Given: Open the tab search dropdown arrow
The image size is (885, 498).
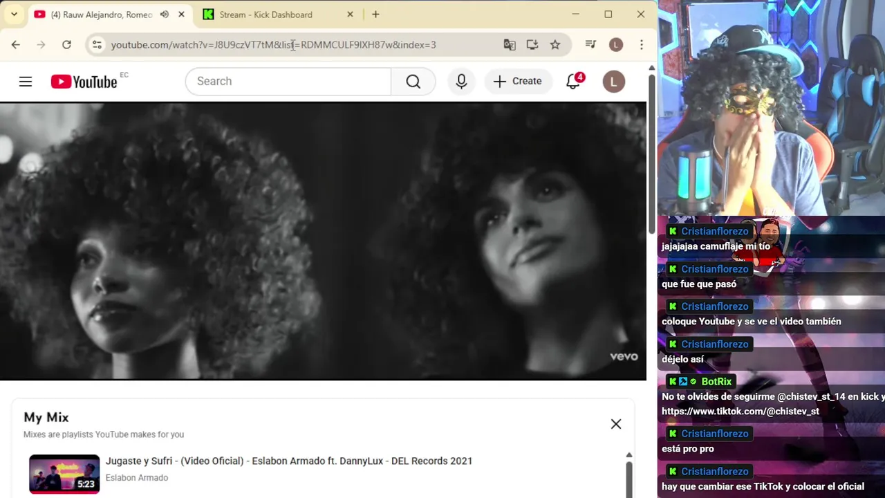Looking at the screenshot, I should click(14, 14).
